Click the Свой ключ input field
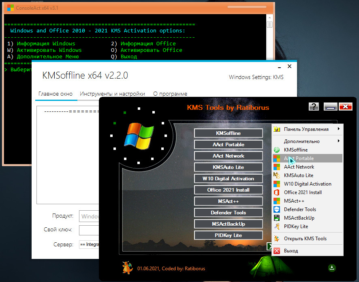 89,230
